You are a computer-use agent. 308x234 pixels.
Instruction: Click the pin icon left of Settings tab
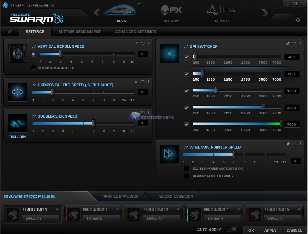pos(10,31)
